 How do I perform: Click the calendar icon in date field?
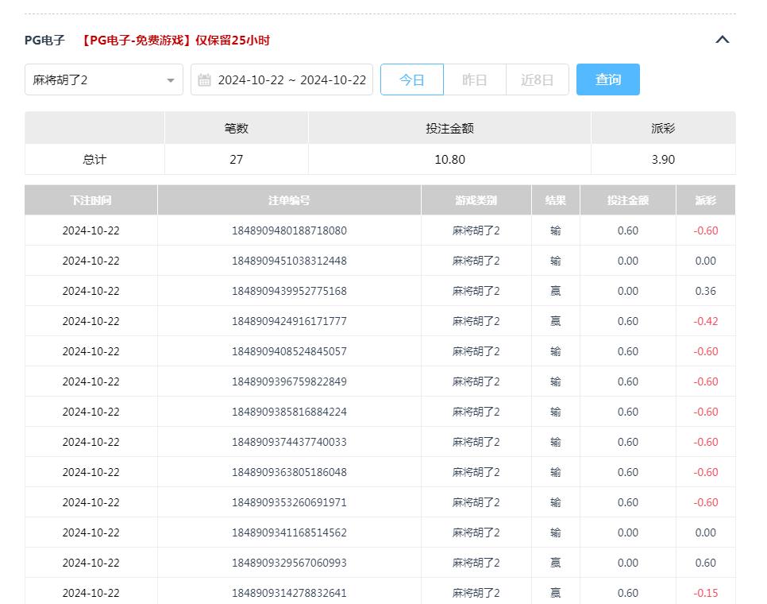205,79
